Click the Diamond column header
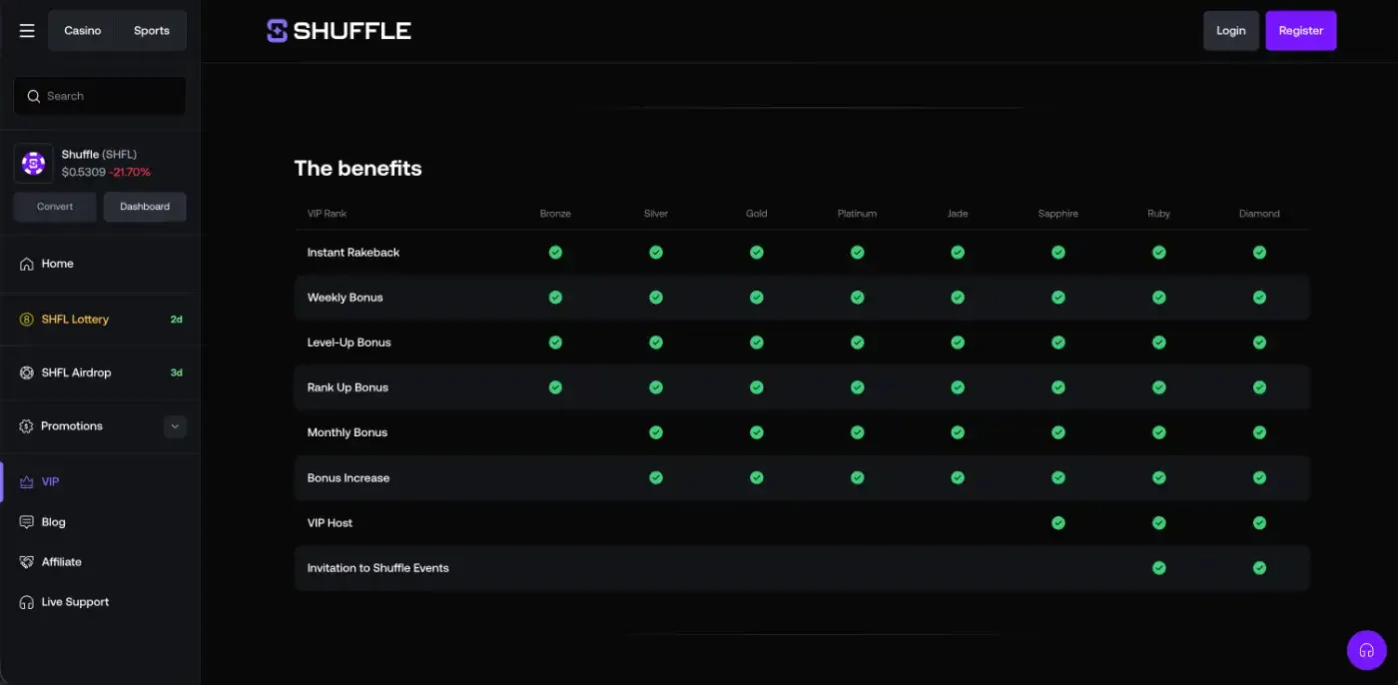This screenshot has width=1398, height=685. [1259, 214]
